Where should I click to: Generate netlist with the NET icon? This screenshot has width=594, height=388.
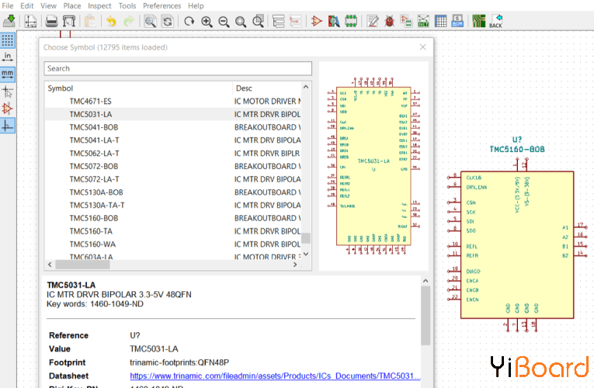coord(423,21)
